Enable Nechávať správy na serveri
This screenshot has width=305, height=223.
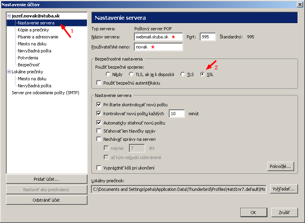(x=99, y=139)
